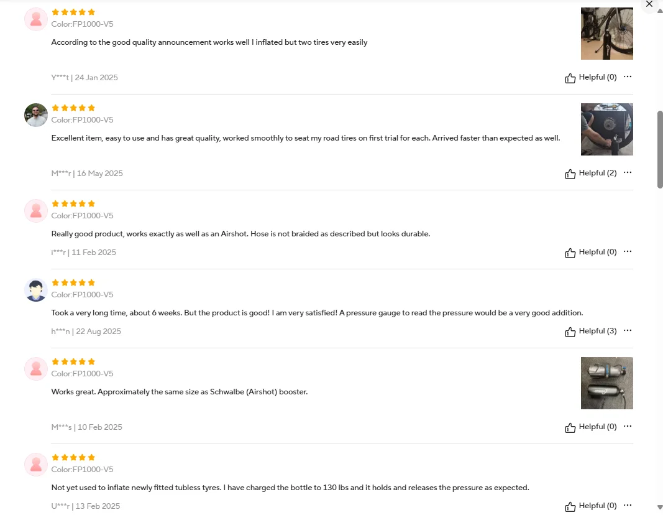This screenshot has width=663, height=520.
Task: Click thumbs-up icon on M***r's review
Action: click(x=570, y=174)
